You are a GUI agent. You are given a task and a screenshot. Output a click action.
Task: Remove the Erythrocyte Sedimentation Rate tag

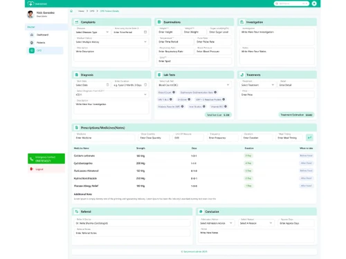click(215, 93)
